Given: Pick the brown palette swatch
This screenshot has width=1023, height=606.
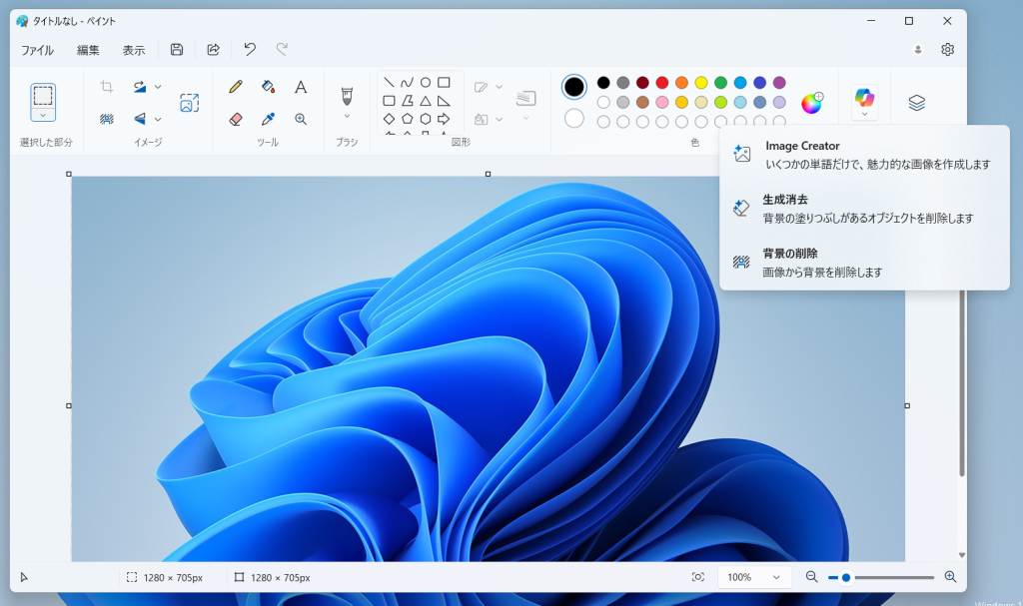Looking at the screenshot, I should (x=642, y=103).
